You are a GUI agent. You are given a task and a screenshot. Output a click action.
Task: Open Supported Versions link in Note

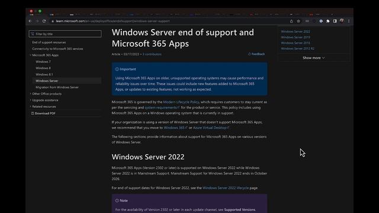pyautogui.click(x=239, y=209)
